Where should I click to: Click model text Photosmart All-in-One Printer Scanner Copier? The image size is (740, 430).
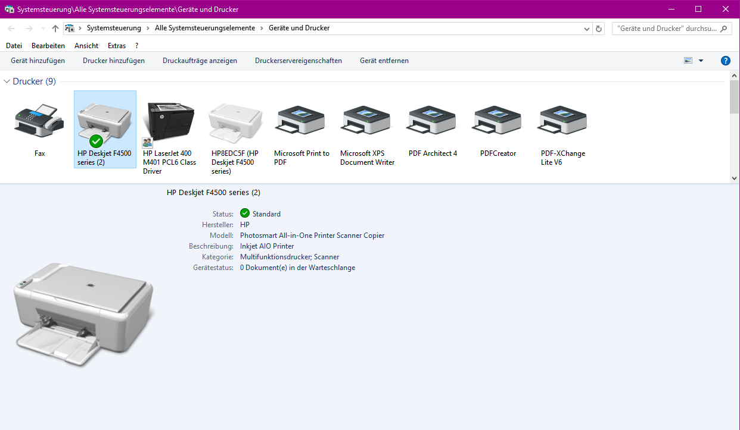(x=312, y=236)
